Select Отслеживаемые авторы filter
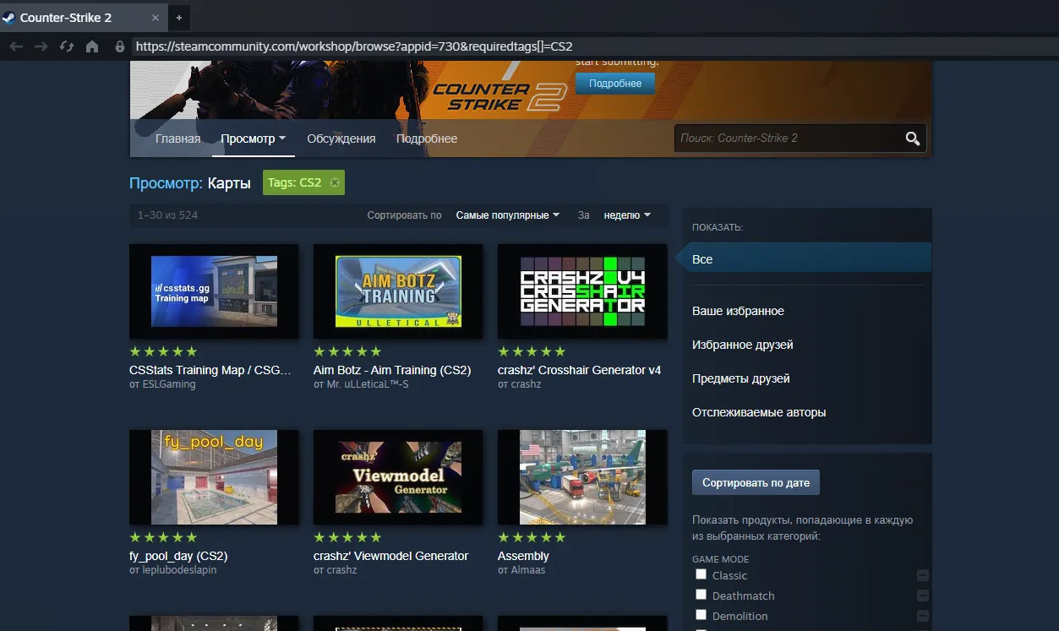The height and width of the screenshot is (631, 1059). [x=759, y=412]
